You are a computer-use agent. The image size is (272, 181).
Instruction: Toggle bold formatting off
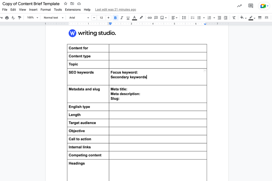pyautogui.click(x=115, y=17)
